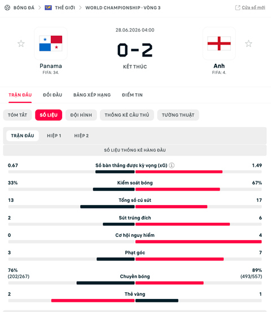
Task: Show Hiệp 2 statistics
Action: pos(81,136)
